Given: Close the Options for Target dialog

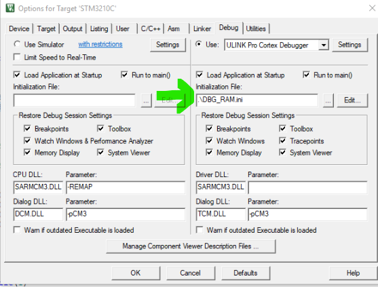Looking at the screenshot, I should pyautogui.click(x=372, y=8).
